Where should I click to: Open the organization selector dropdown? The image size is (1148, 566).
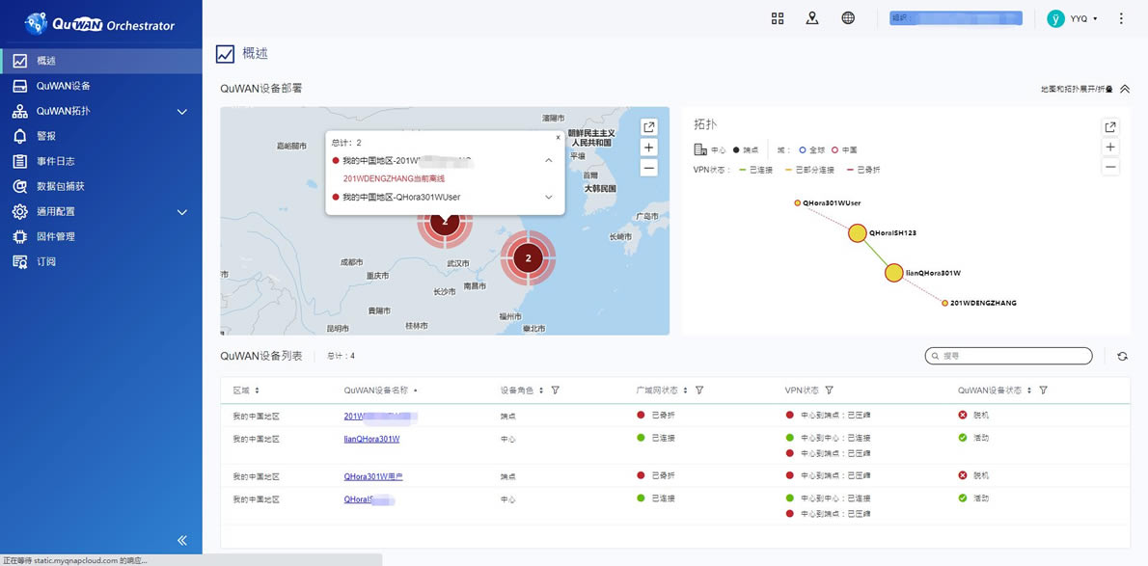955,18
